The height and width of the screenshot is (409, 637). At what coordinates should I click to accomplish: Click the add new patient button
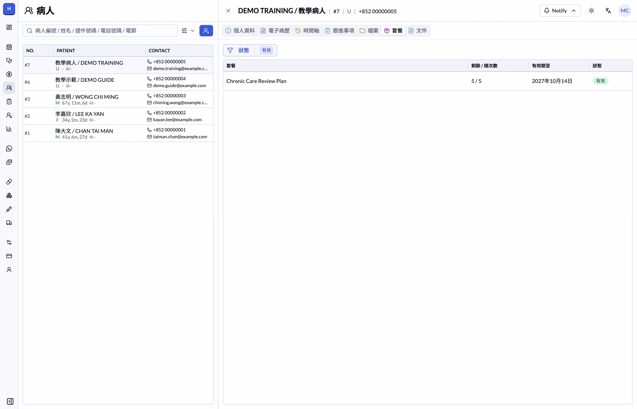click(x=206, y=31)
